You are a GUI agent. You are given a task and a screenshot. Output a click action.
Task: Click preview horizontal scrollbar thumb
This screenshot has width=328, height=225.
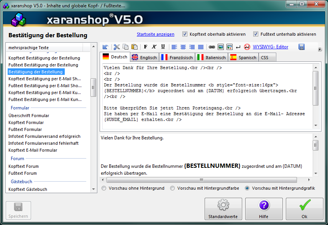pos(202,180)
